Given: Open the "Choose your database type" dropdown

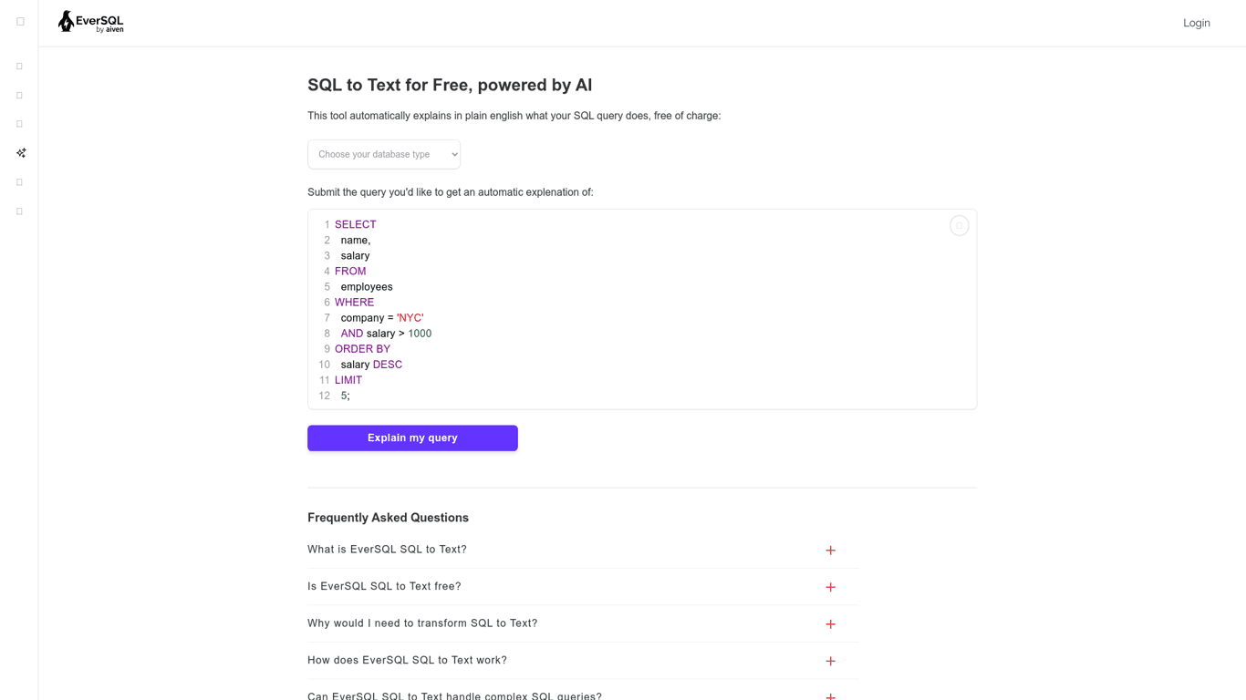Looking at the screenshot, I should point(384,155).
